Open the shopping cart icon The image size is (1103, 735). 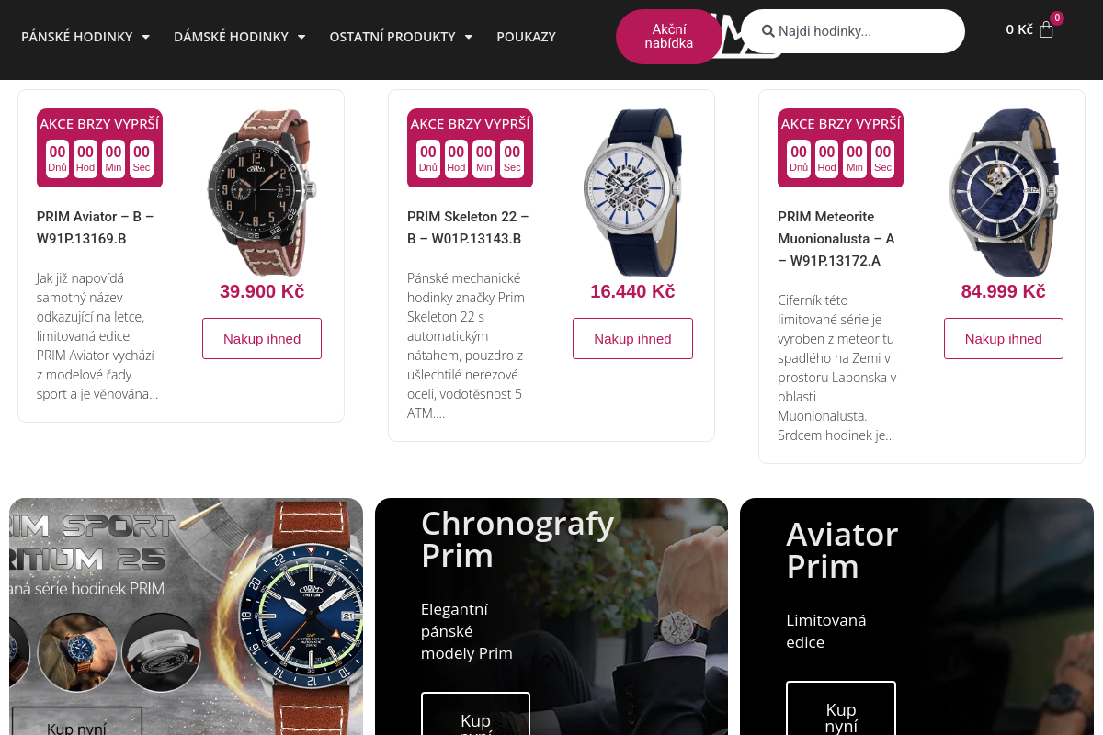pos(1046,29)
